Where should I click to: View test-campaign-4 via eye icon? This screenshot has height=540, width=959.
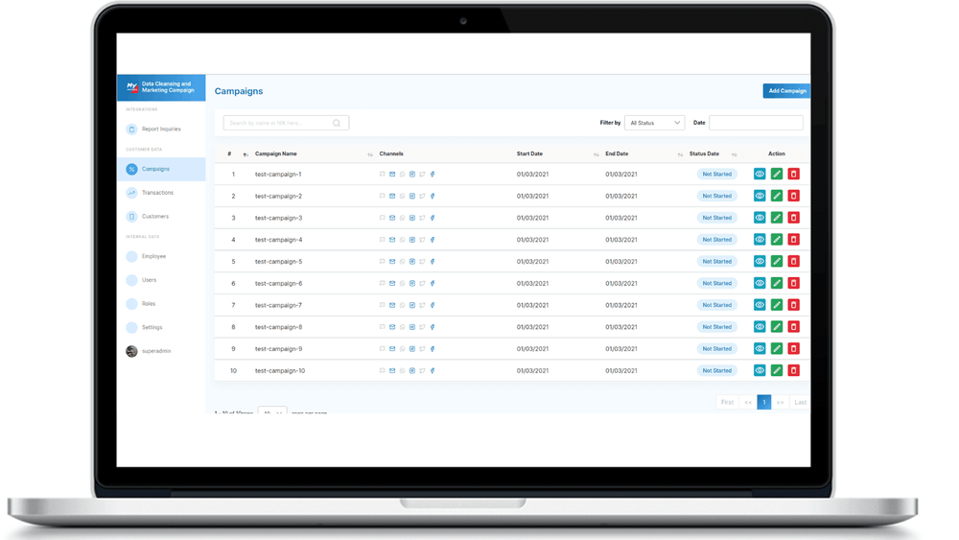click(x=759, y=240)
